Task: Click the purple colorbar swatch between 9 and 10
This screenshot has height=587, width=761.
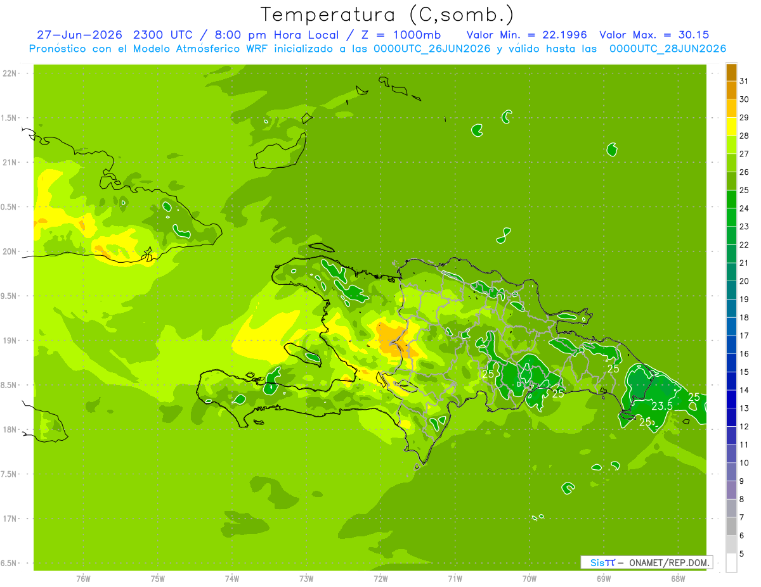Action: point(731,472)
